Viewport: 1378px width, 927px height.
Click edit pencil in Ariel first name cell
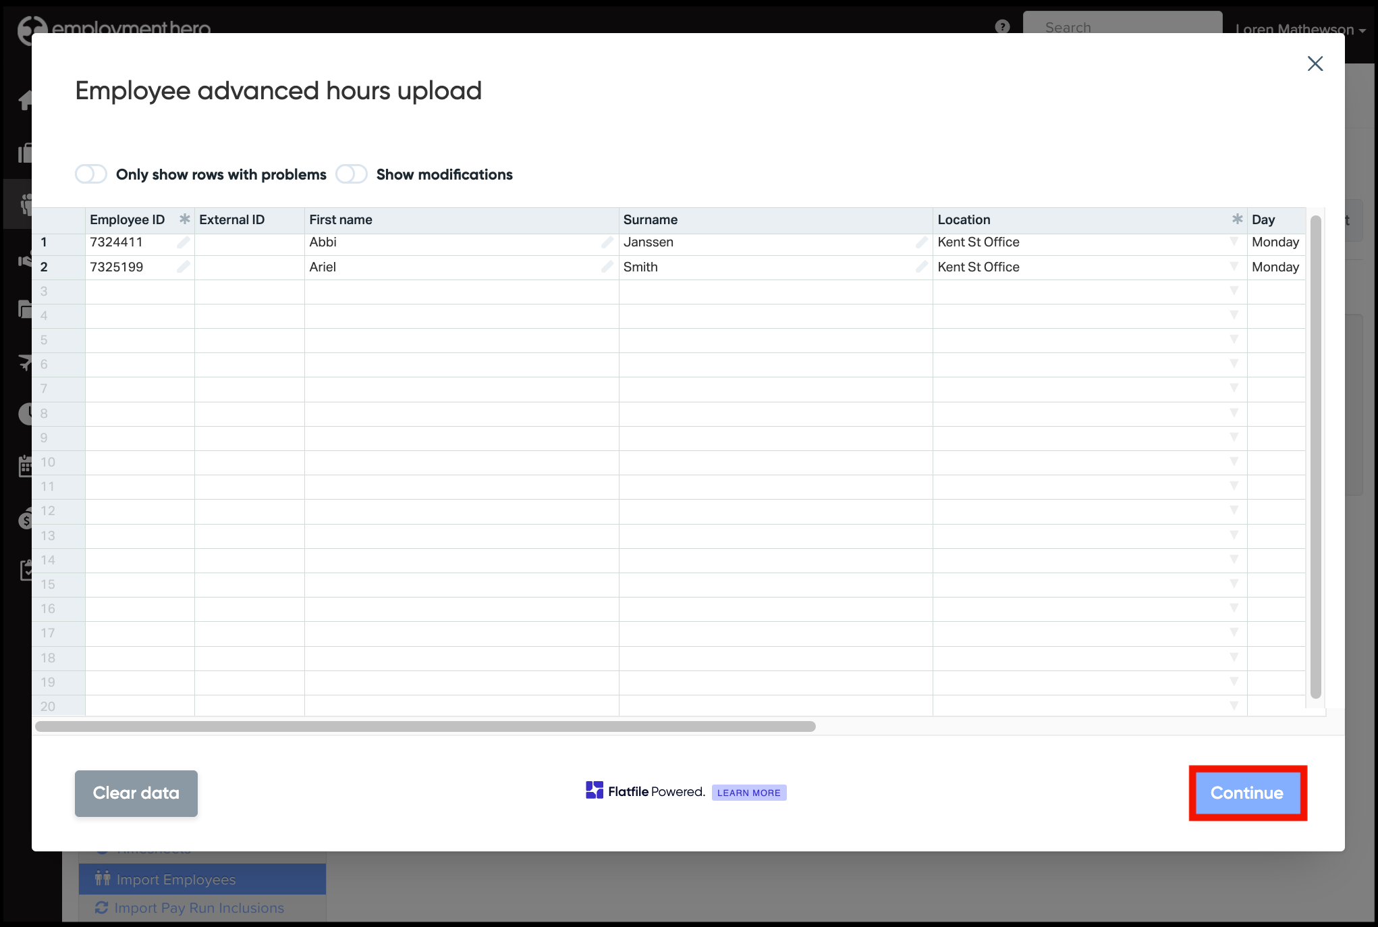coord(607,267)
